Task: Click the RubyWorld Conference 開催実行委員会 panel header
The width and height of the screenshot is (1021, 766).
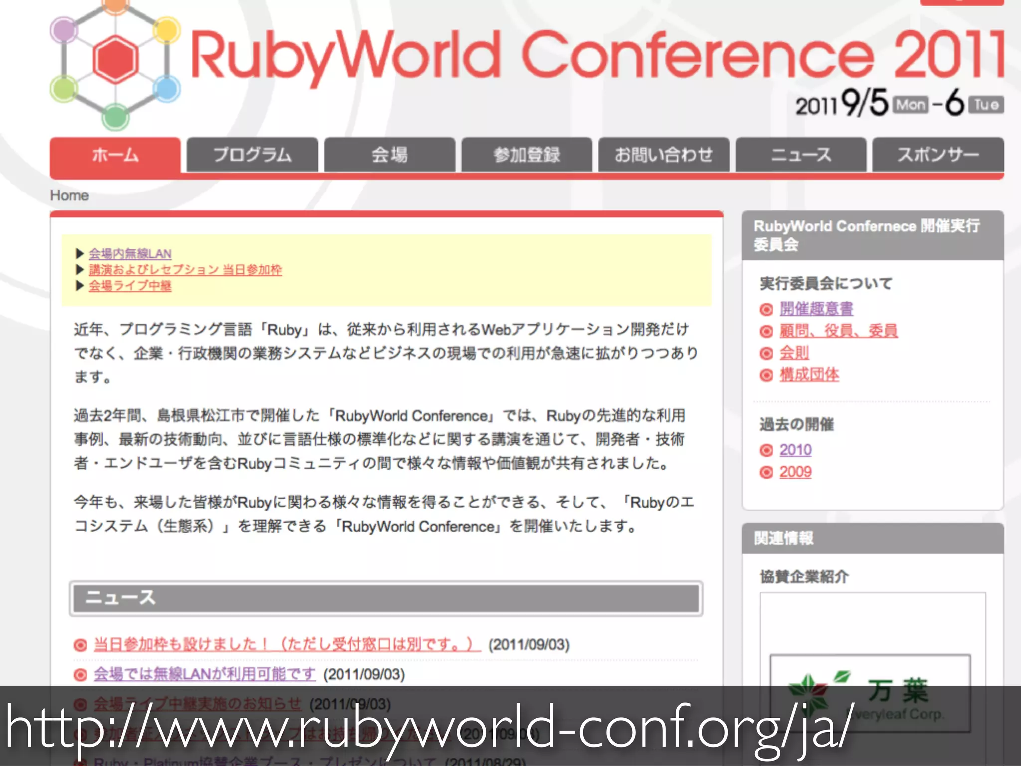Action: 872,235
